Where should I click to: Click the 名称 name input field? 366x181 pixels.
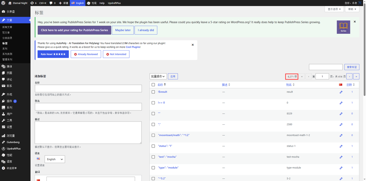coord(88,88)
